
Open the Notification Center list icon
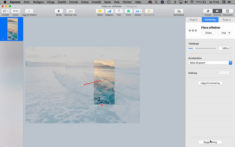pyautogui.click(x=229, y=2)
